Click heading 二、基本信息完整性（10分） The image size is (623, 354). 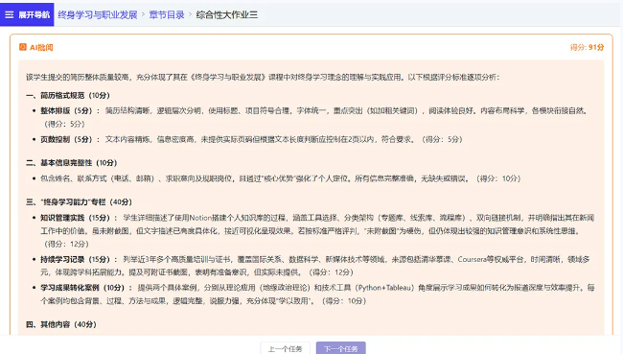(x=72, y=163)
